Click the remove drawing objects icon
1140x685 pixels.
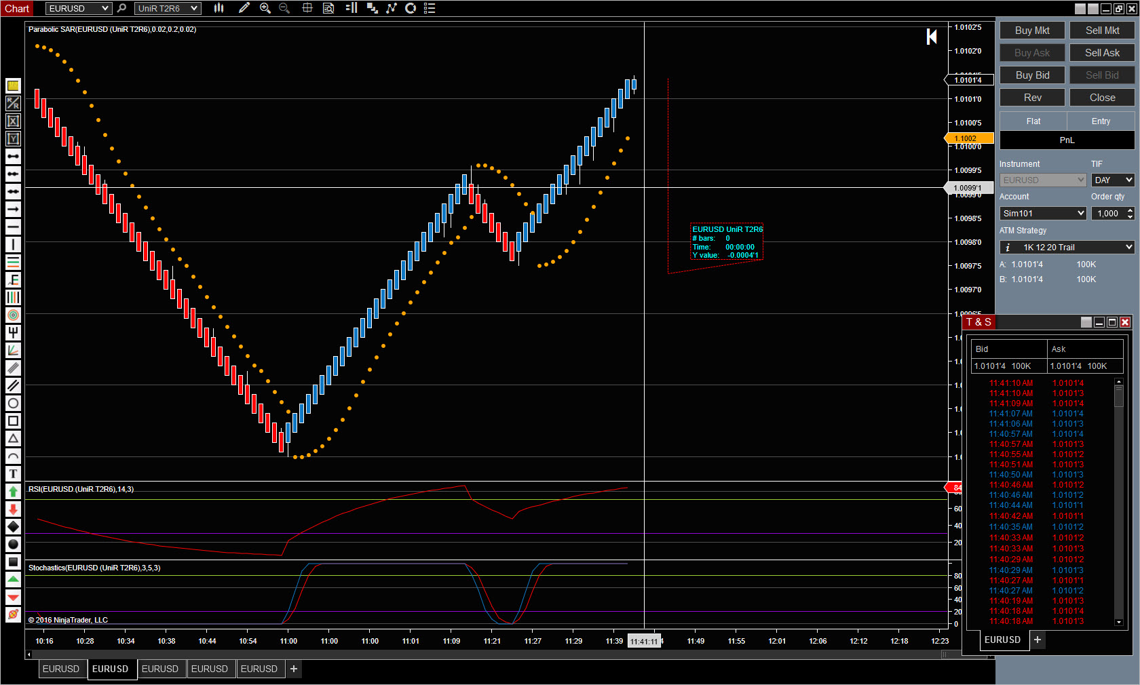click(13, 614)
